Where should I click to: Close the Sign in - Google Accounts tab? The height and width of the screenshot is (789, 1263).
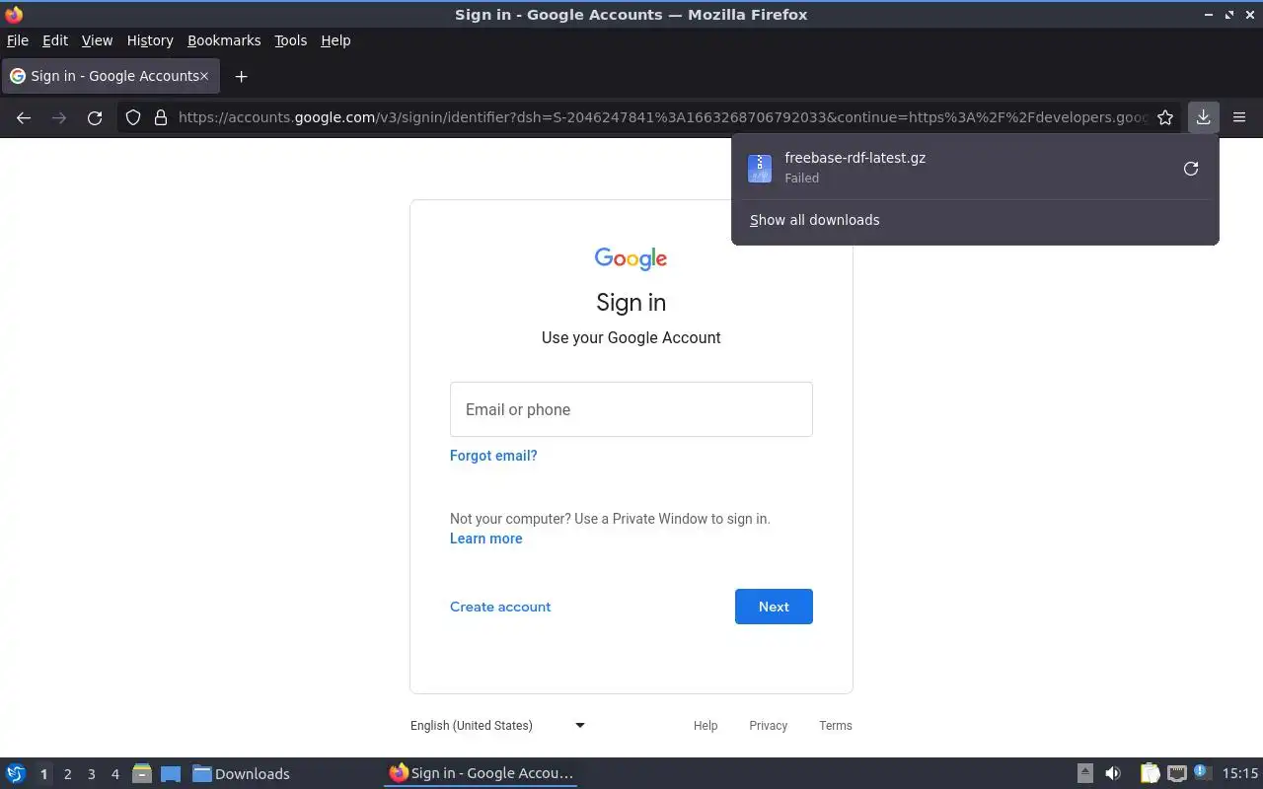click(x=204, y=76)
